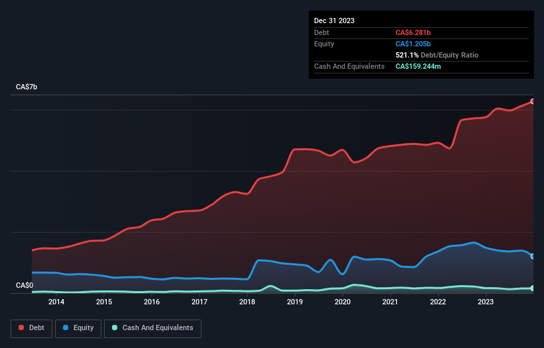Select the 2020 x-axis label
Viewport: 544px width, 348px height.
[343, 302]
